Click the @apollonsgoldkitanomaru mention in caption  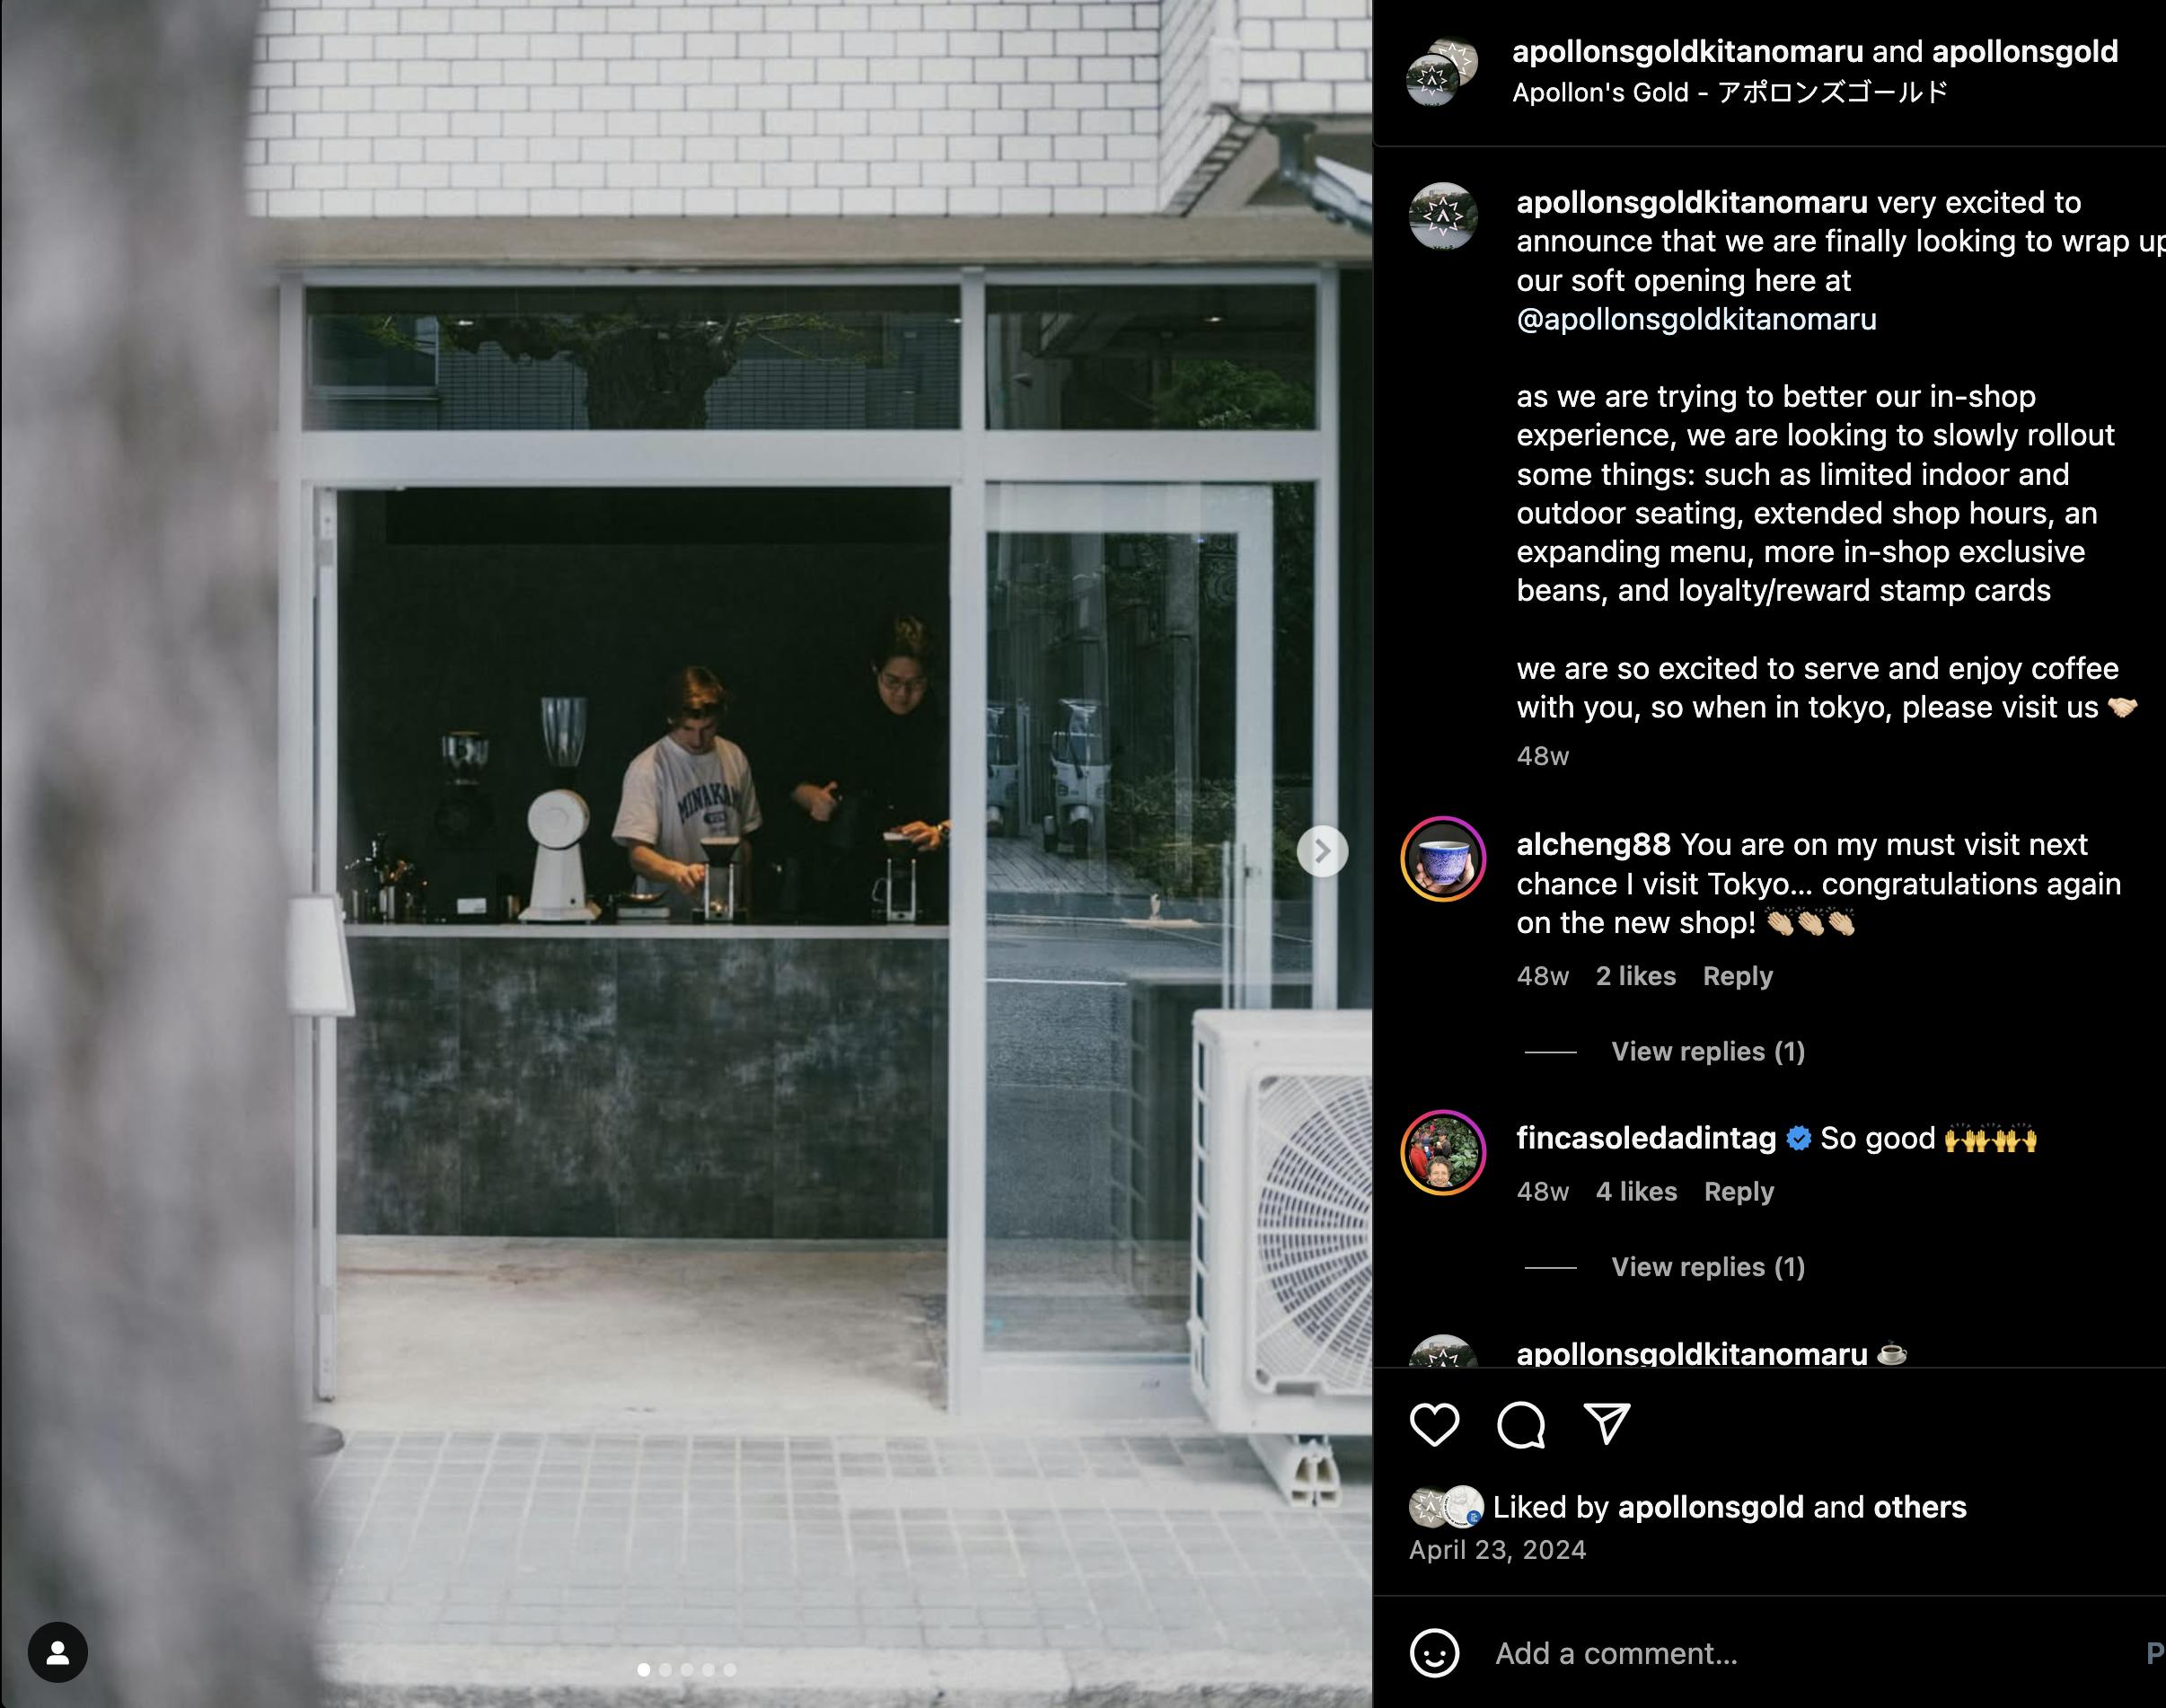1697,319
